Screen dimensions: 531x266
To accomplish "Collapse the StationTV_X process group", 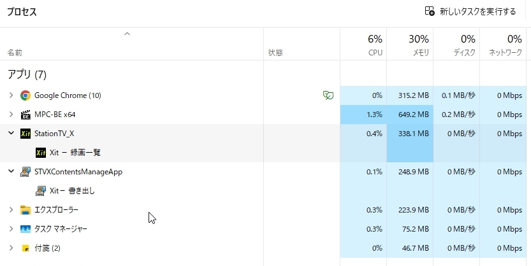I will (11, 133).
